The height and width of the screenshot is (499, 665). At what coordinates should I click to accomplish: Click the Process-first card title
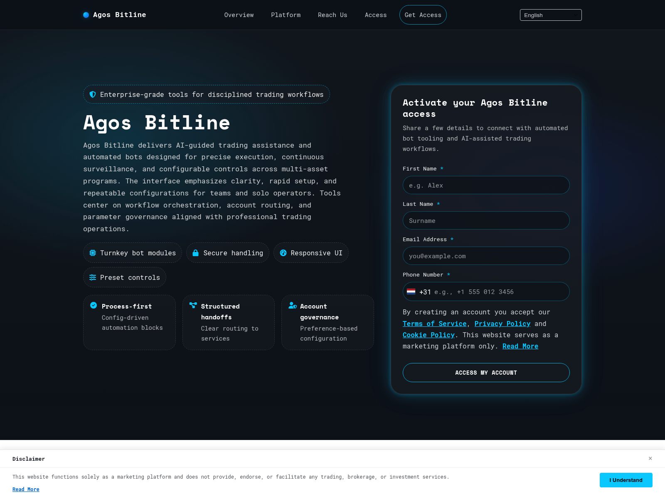127,306
